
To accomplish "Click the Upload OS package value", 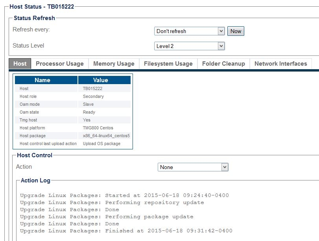I will [x=101, y=144].
